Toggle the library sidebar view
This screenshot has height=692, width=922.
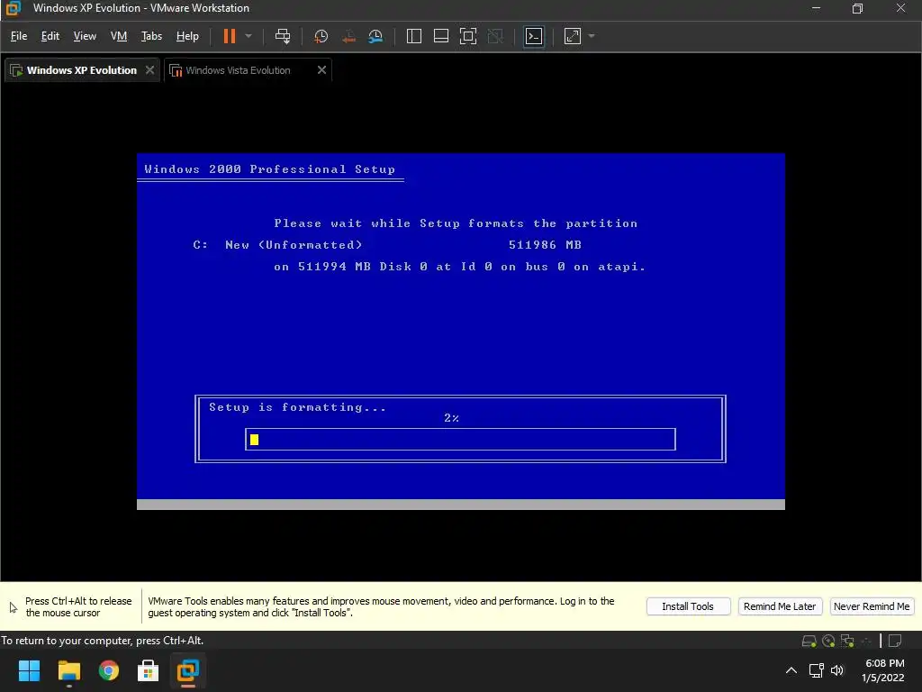pyautogui.click(x=414, y=36)
